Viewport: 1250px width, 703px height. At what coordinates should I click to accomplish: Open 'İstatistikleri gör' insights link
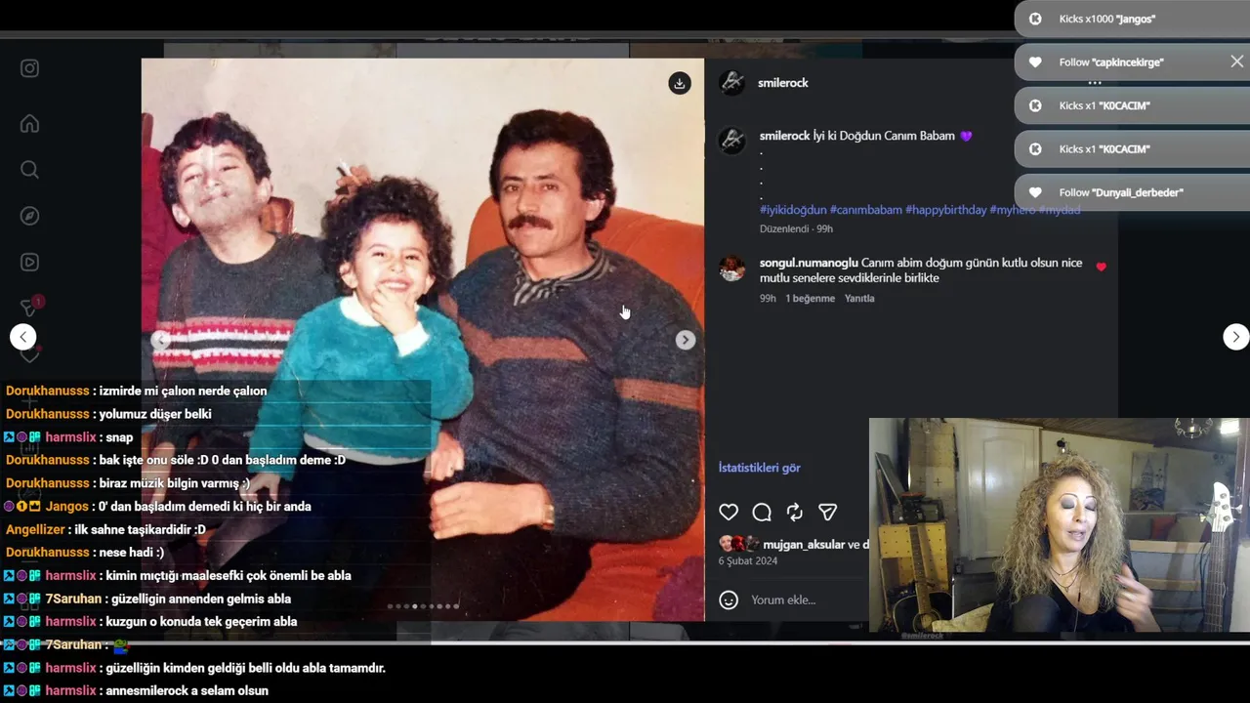(x=760, y=468)
